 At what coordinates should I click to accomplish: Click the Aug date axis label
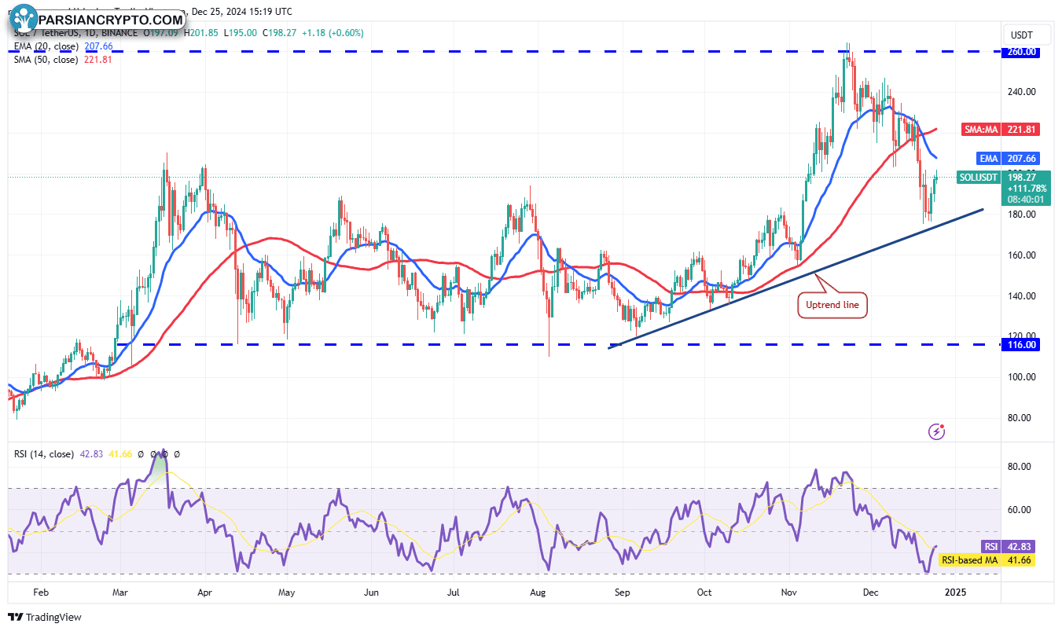(x=538, y=592)
